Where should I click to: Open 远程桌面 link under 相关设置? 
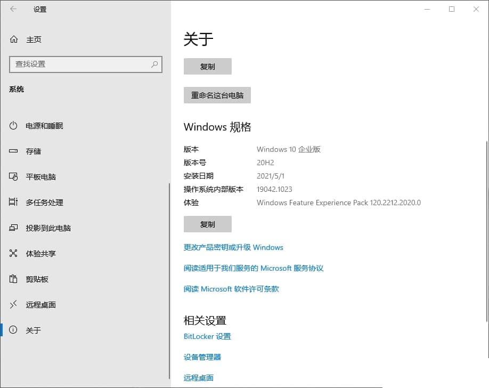pos(199,378)
